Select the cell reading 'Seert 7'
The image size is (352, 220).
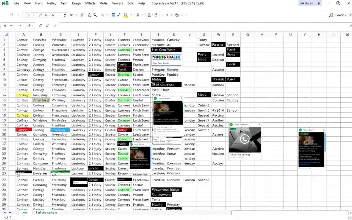[204, 120]
